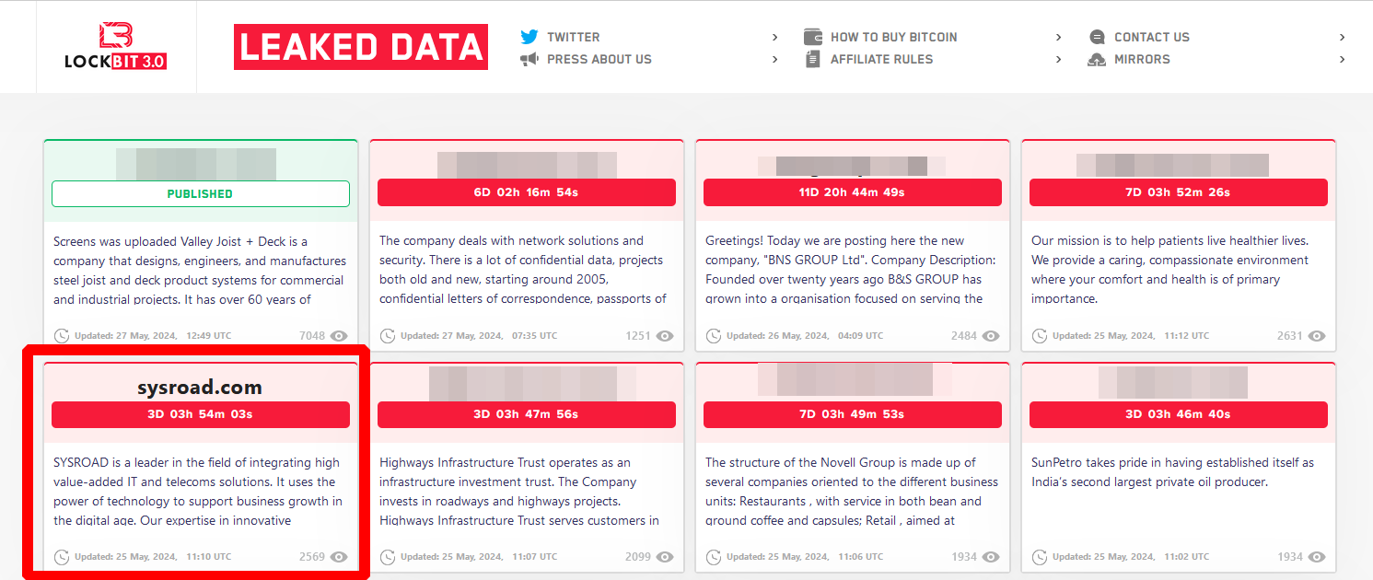Open the Affiliate Rules menu item
Image resolution: width=1373 pixels, height=580 pixels.
click(x=881, y=60)
